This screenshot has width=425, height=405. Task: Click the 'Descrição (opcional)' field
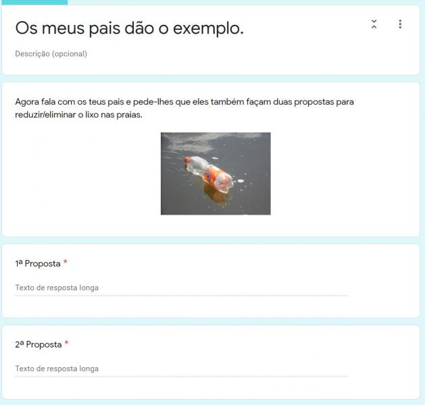[x=51, y=54]
